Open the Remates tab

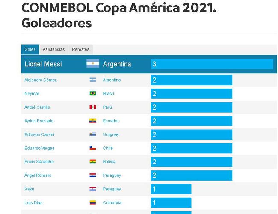[80, 49]
